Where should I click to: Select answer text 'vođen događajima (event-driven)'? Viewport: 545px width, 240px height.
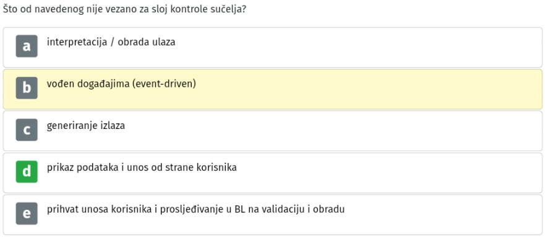pyautogui.click(x=121, y=85)
